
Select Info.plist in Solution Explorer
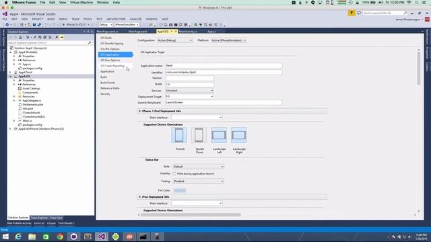point(28,109)
